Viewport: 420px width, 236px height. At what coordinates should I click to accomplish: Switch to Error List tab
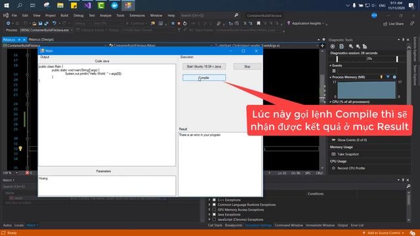click(357, 226)
